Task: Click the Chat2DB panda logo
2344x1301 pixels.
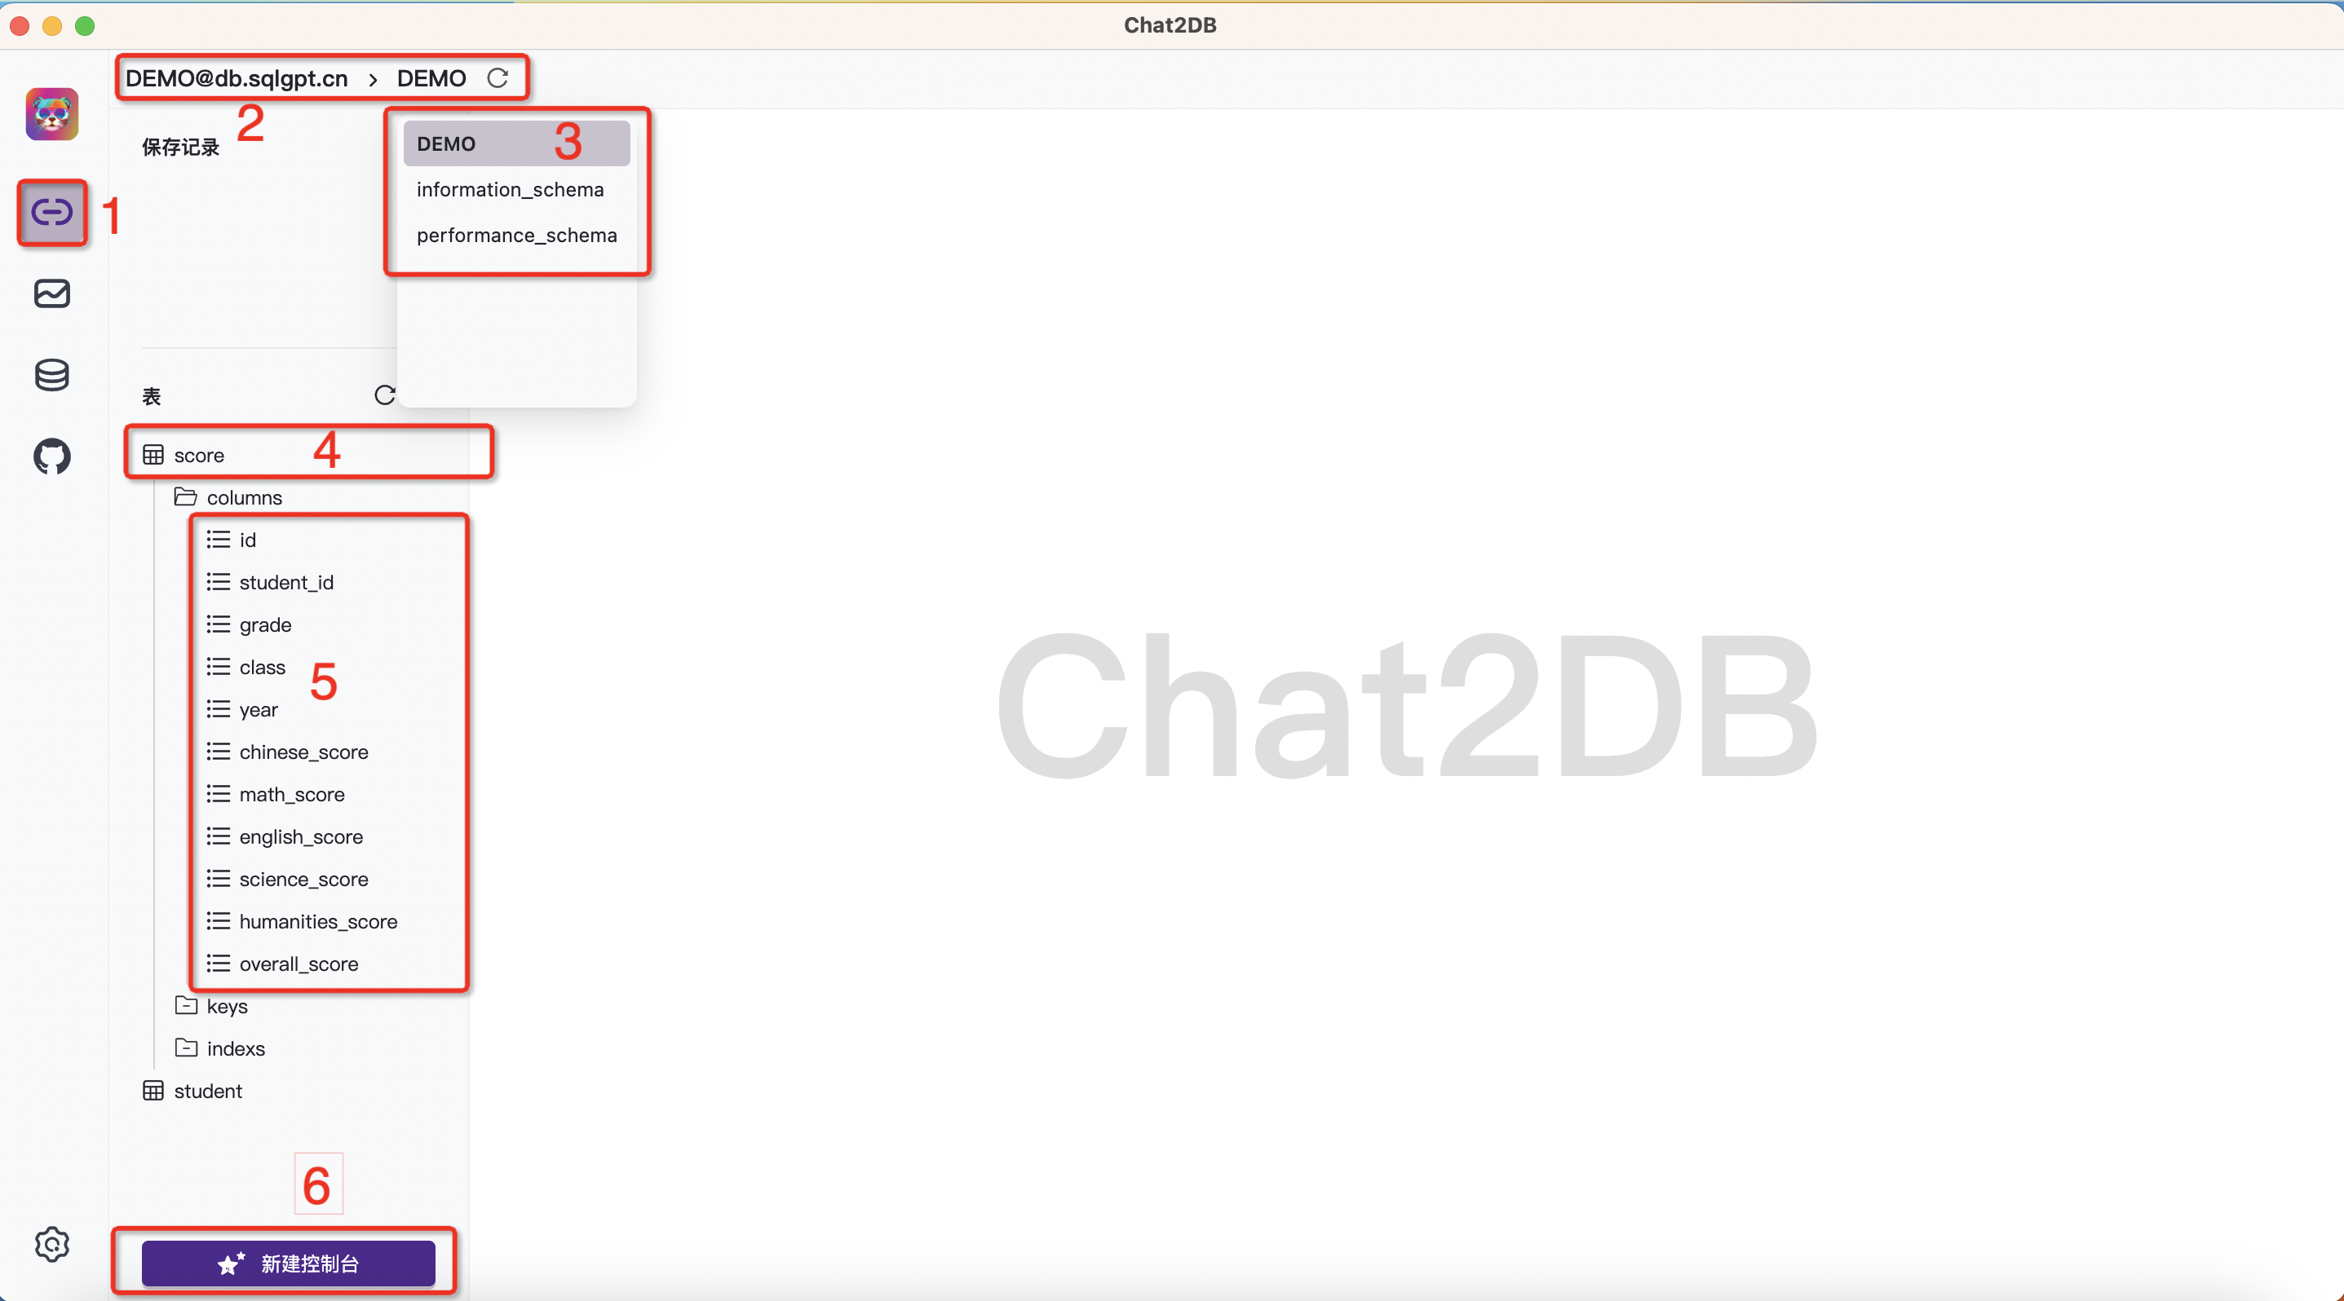Action: tap(51, 113)
